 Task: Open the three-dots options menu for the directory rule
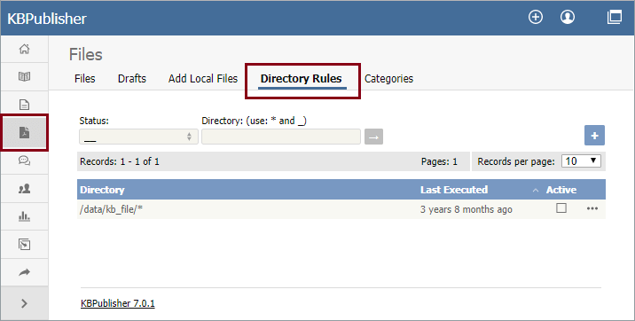[x=592, y=208]
